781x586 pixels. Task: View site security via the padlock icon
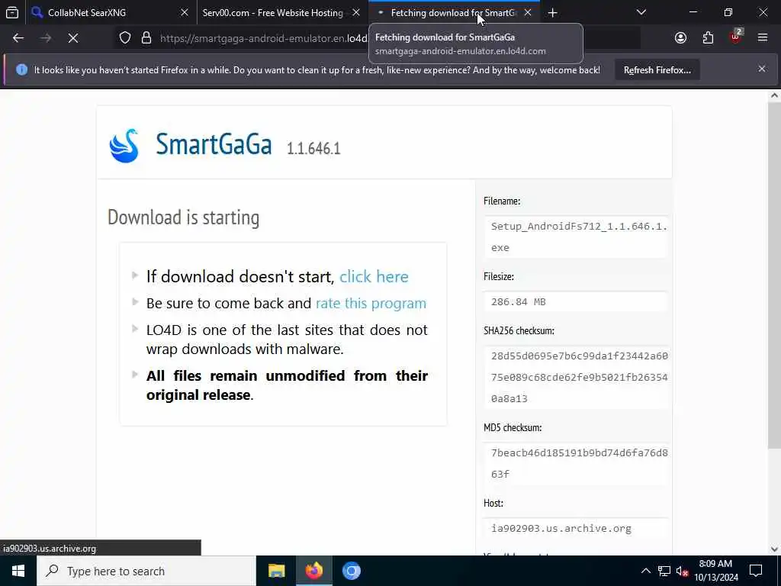coord(146,38)
